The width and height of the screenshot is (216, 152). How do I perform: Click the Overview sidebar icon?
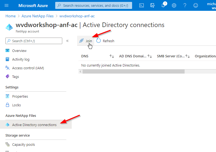point(7,51)
